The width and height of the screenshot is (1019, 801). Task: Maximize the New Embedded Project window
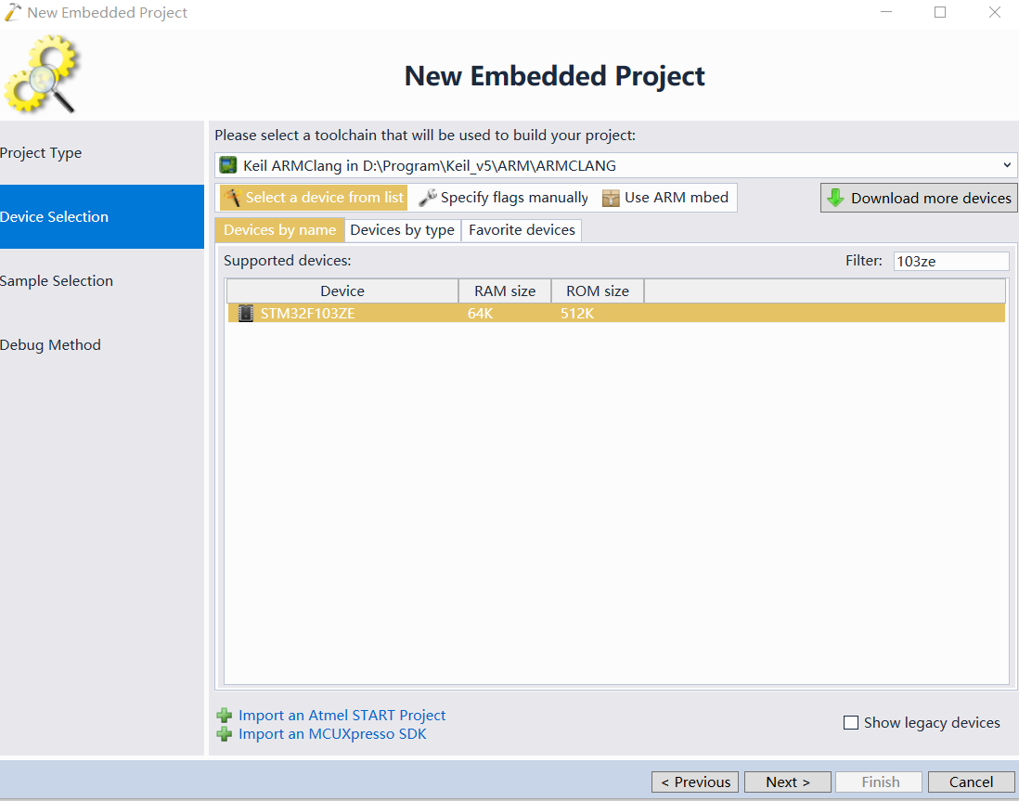click(940, 12)
